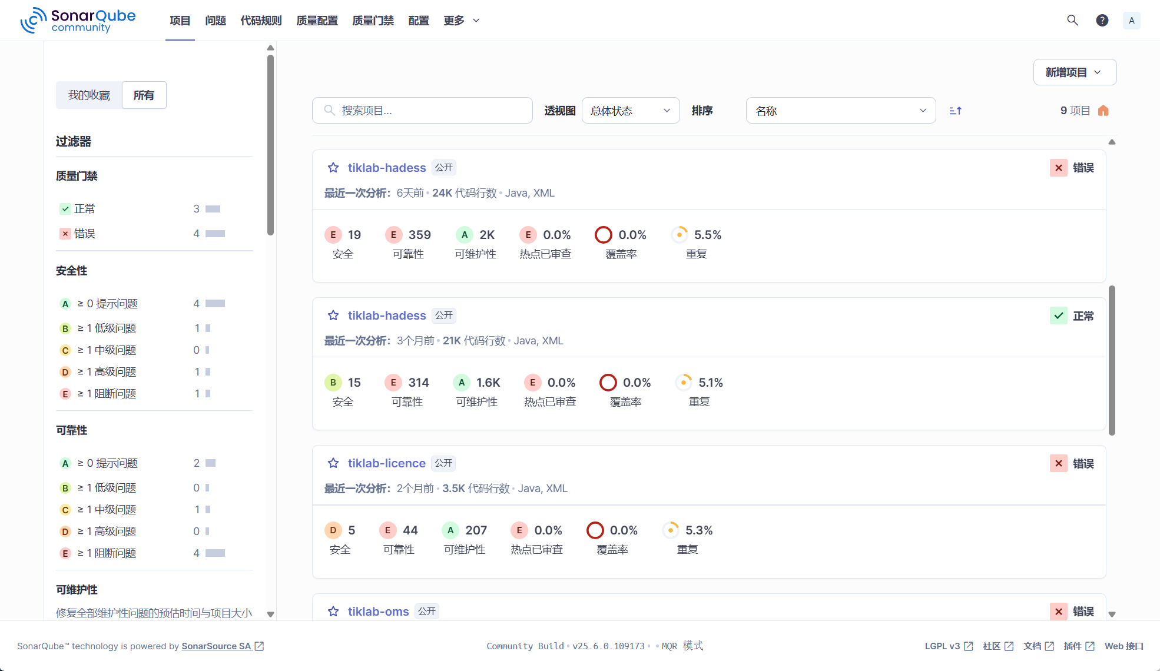Star the tiklab-oms project

(x=333, y=612)
